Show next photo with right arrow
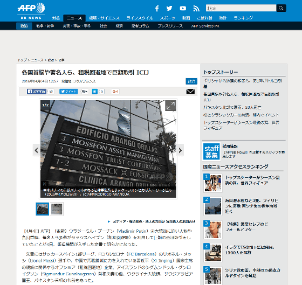The width and height of the screenshot is (302, 285). [180, 150]
